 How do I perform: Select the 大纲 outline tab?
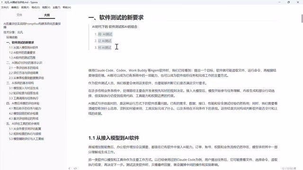point(47,15)
